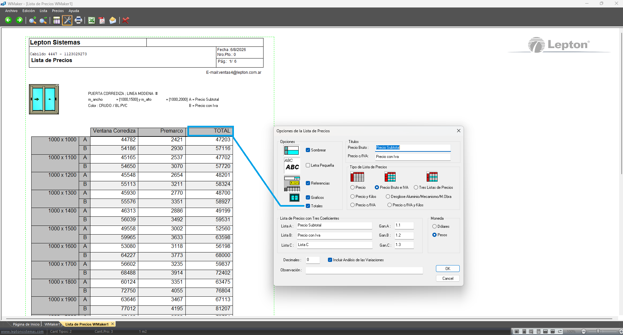
Task: Click the zoom out minus button in status bar
Action: [584, 331]
